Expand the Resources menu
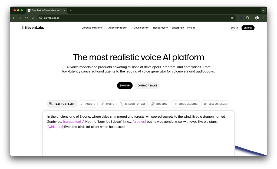 pyautogui.click(x=160, y=28)
